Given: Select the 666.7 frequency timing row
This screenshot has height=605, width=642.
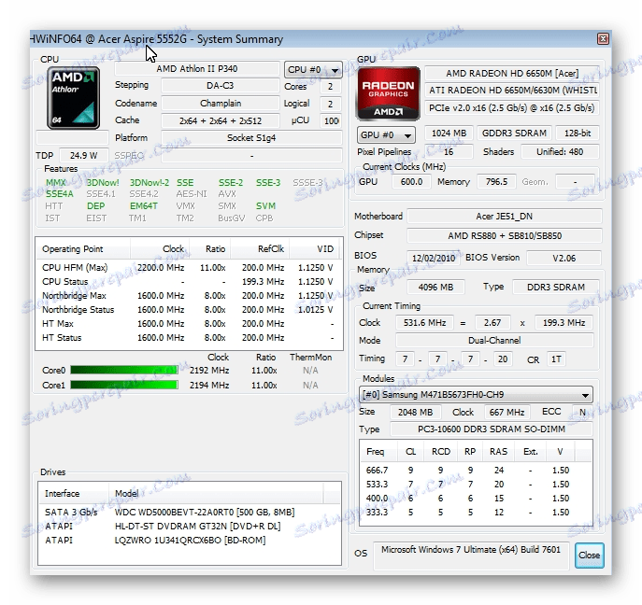Looking at the screenshot, I should coord(476,471).
